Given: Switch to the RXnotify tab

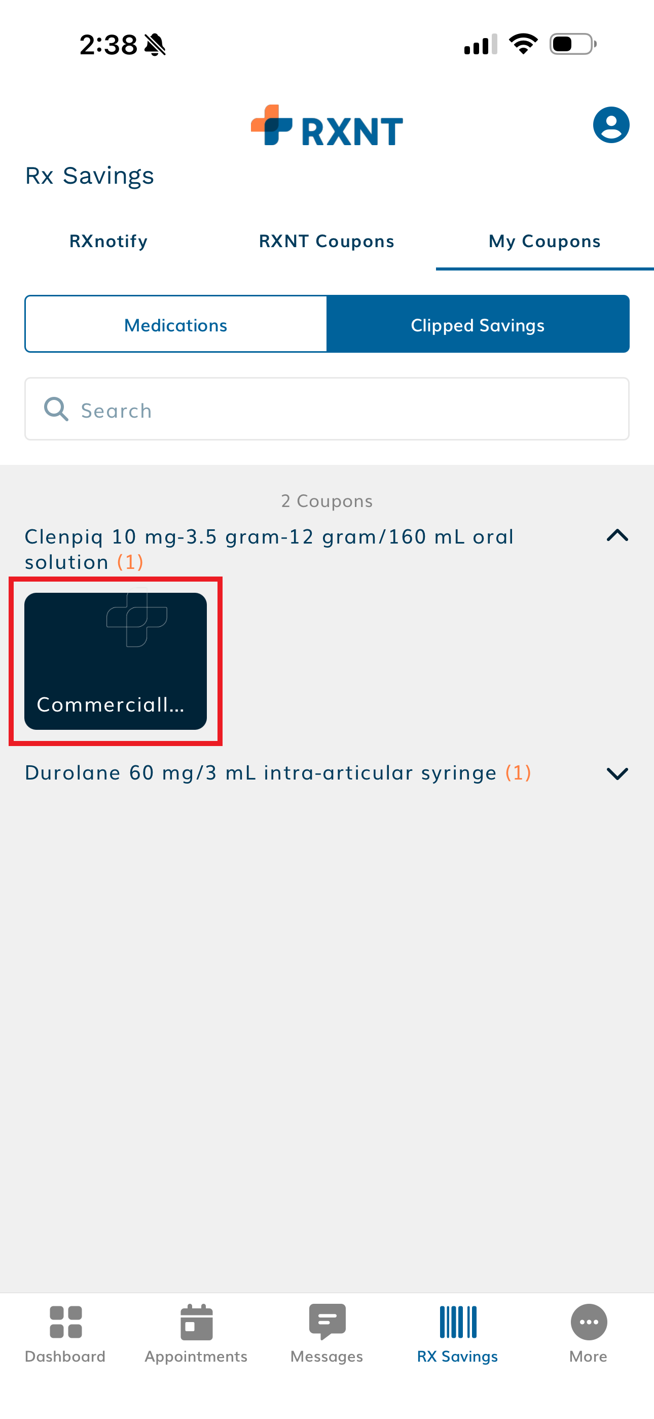Looking at the screenshot, I should click(108, 241).
